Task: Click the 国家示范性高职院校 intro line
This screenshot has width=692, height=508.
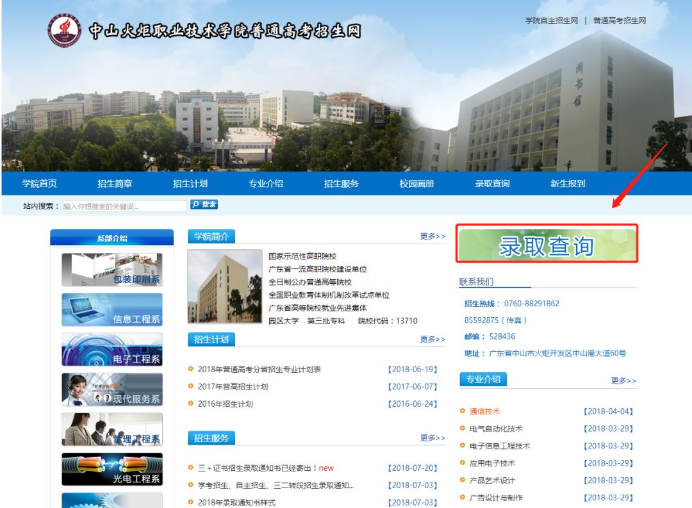Action: click(302, 256)
